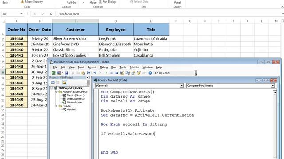
Task: Click the Toolbox icon in VBA toolbar
Action: point(144,73)
